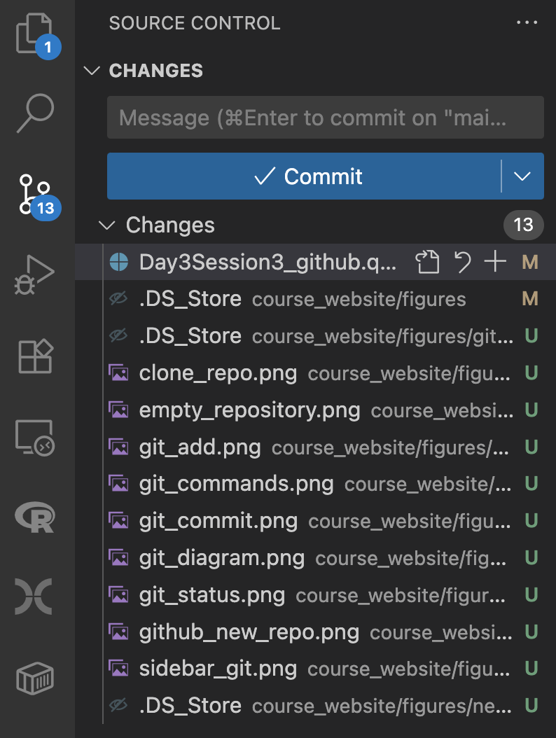
Task: Open file icon for Day3Session3_github
Action: [427, 262]
